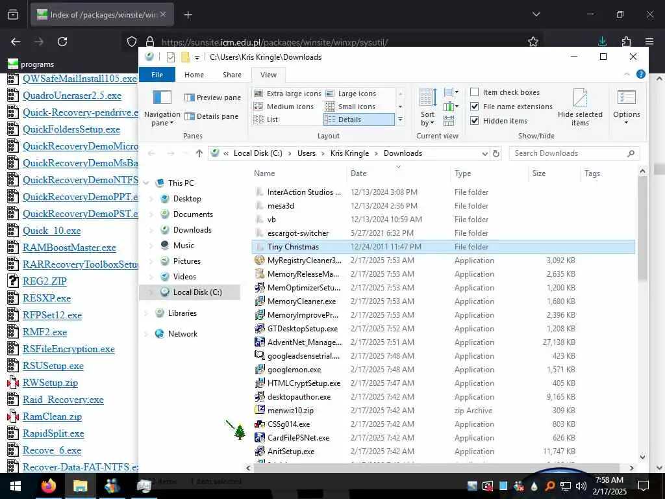Image resolution: width=665 pixels, height=499 pixels.
Task: Click Users in the breadcrumb path
Action: click(307, 153)
